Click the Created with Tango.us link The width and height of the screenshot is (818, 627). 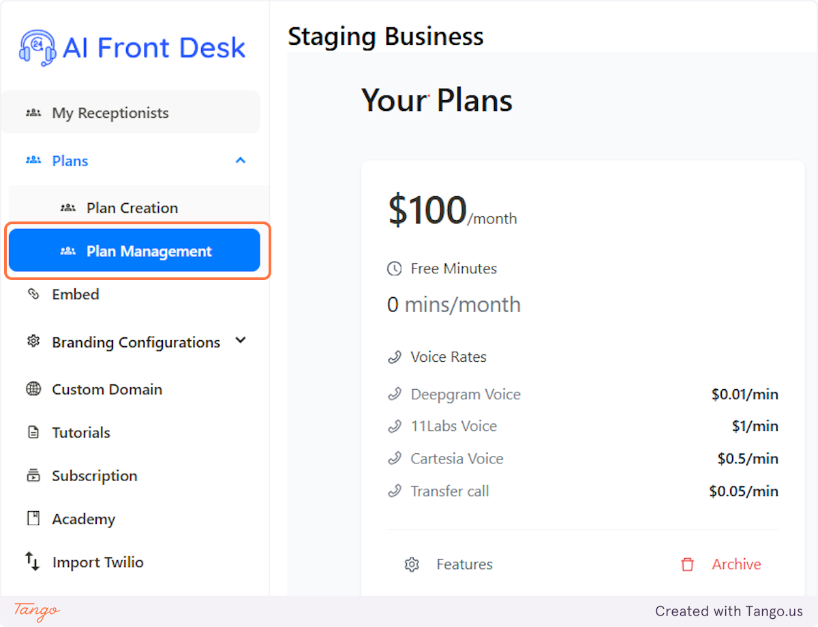[730, 611]
